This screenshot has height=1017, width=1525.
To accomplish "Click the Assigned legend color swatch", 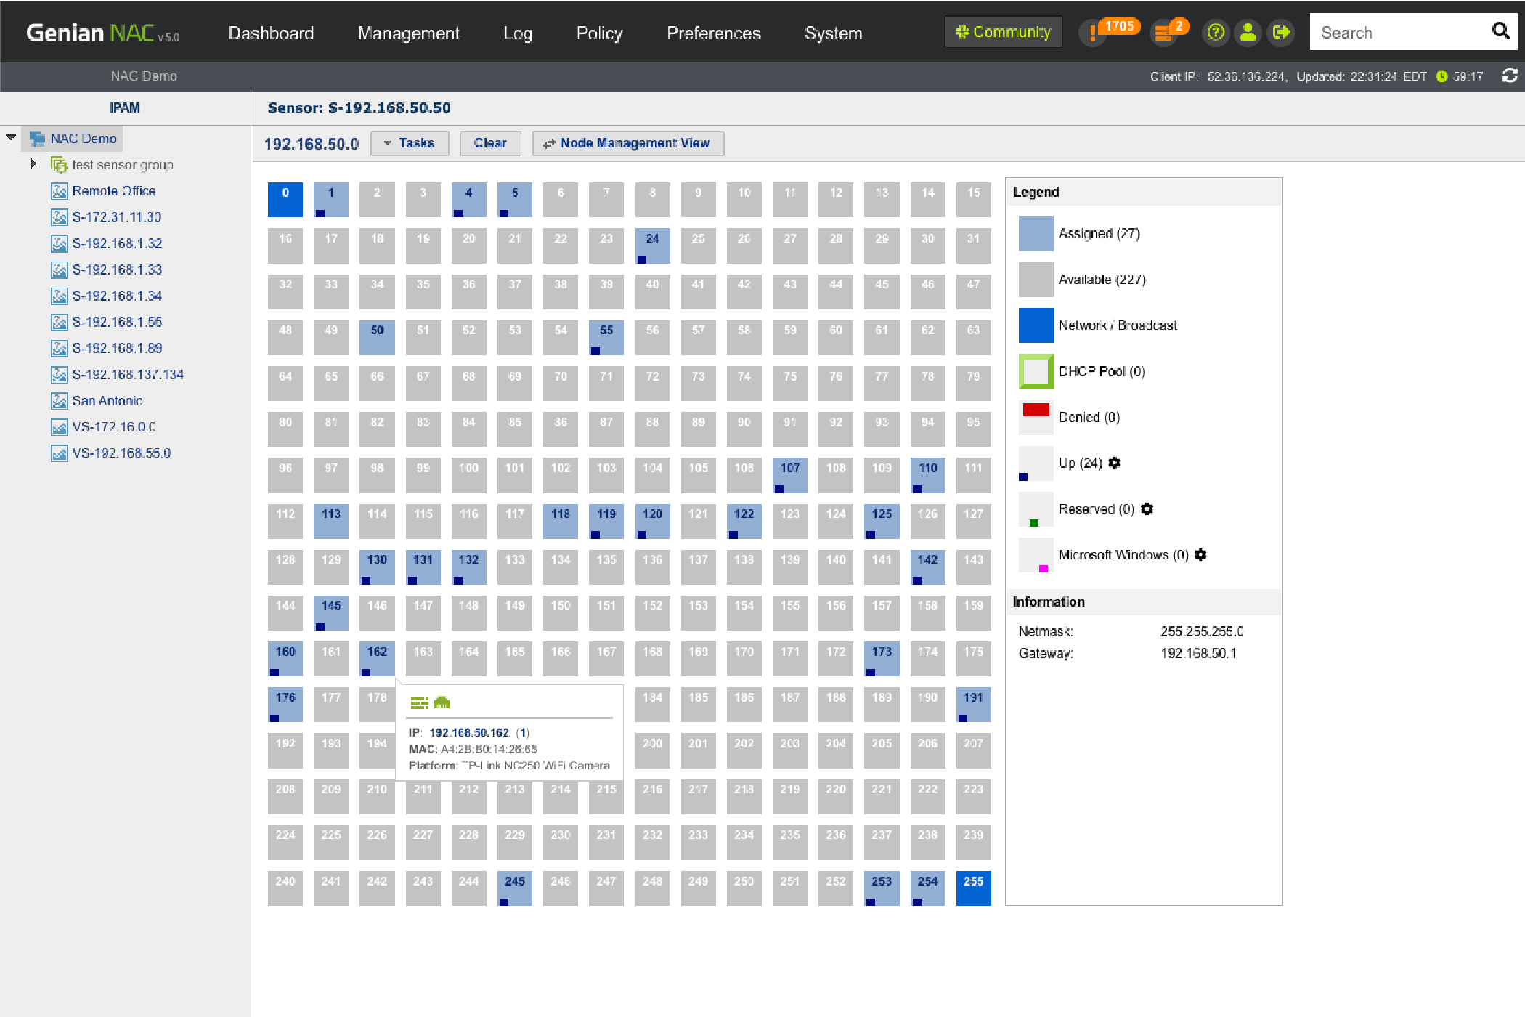I will click(x=1036, y=233).
